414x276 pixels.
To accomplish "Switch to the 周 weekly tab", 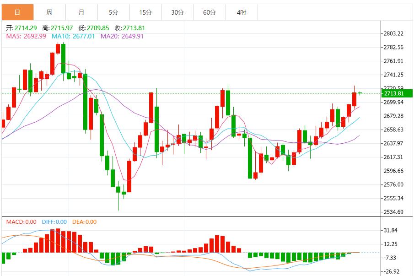I will (49, 12).
